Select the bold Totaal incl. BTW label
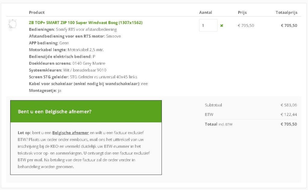The image size is (308, 190). 218,124
